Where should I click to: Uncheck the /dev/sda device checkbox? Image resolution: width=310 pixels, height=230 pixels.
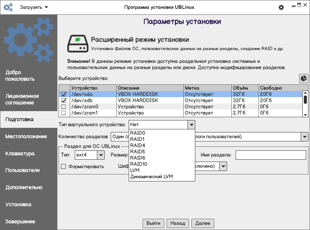(64, 94)
